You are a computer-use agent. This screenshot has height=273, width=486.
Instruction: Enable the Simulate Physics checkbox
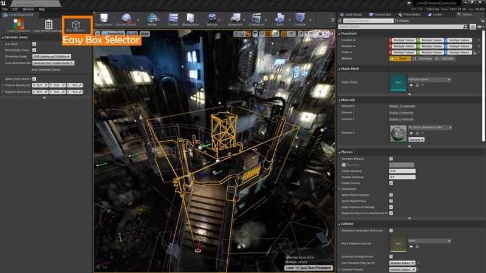coord(391,159)
